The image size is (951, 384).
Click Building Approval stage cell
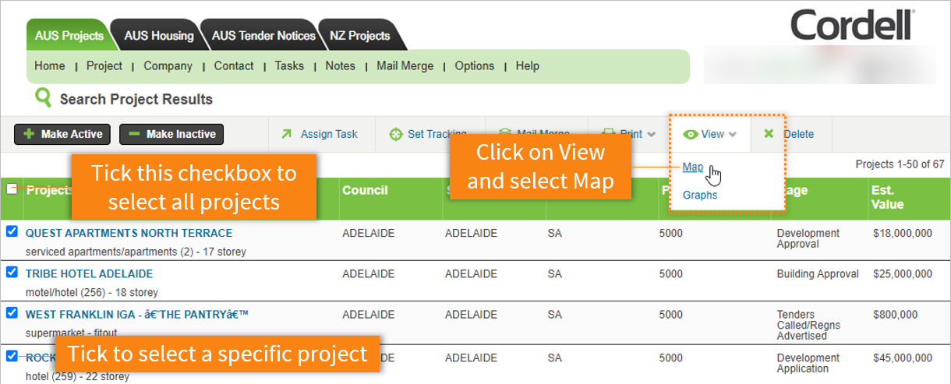click(818, 273)
